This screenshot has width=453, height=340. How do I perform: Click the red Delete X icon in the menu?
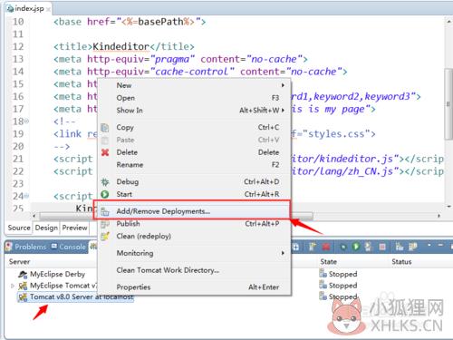click(105, 152)
